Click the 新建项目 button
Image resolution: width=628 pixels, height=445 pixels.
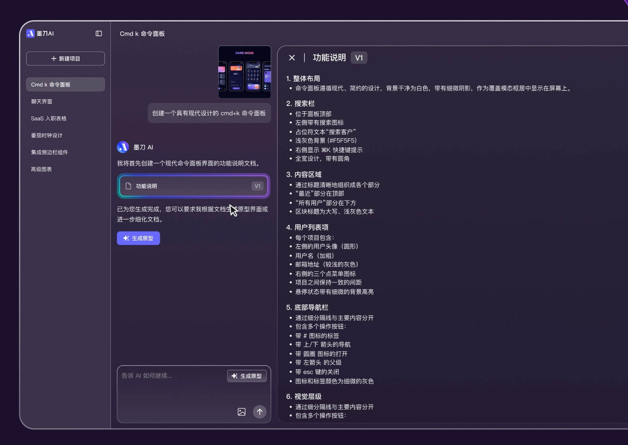(x=66, y=58)
